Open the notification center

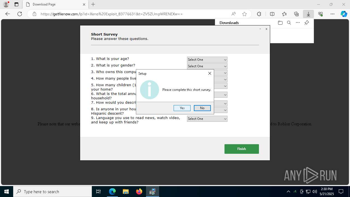[x=341, y=192]
